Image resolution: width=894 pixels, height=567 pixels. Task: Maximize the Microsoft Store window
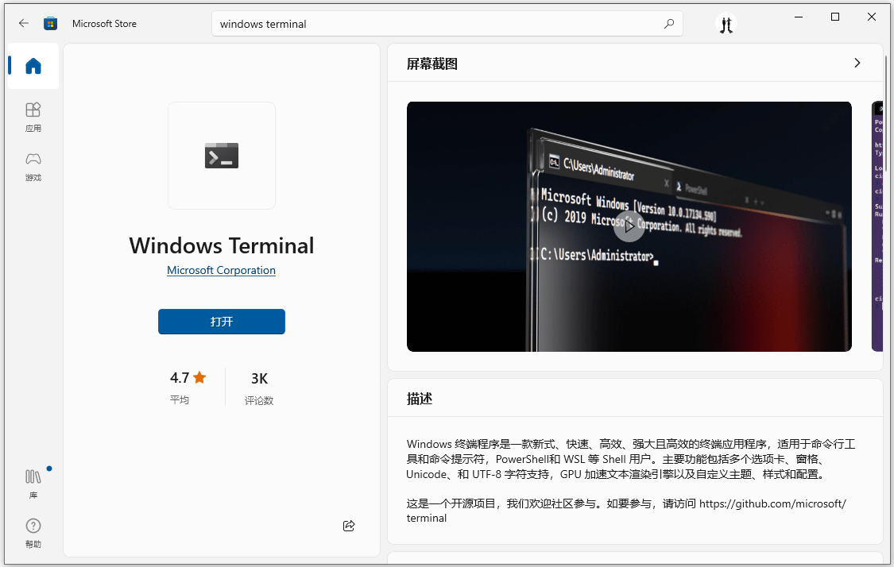pos(835,17)
